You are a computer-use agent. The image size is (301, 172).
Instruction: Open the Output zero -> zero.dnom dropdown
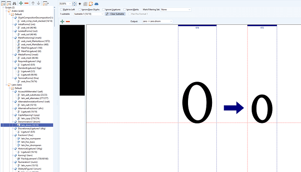157,21
